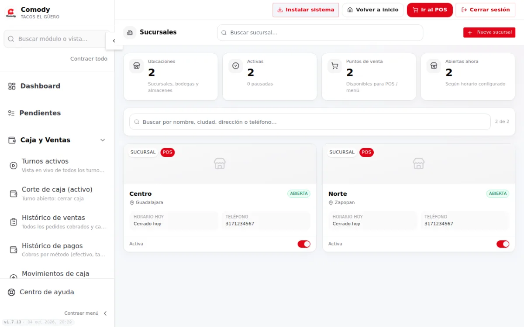Click the Cerrar sesión button
This screenshot has height=327, width=524.
[486, 10]
